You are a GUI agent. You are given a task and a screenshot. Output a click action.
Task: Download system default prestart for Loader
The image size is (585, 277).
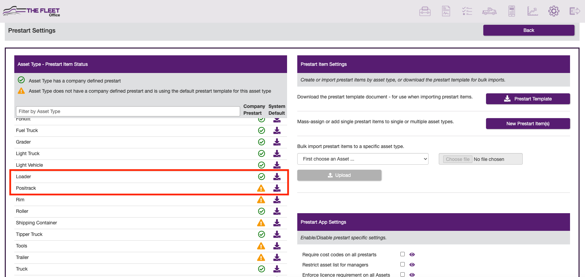click(x=277, y=177)
